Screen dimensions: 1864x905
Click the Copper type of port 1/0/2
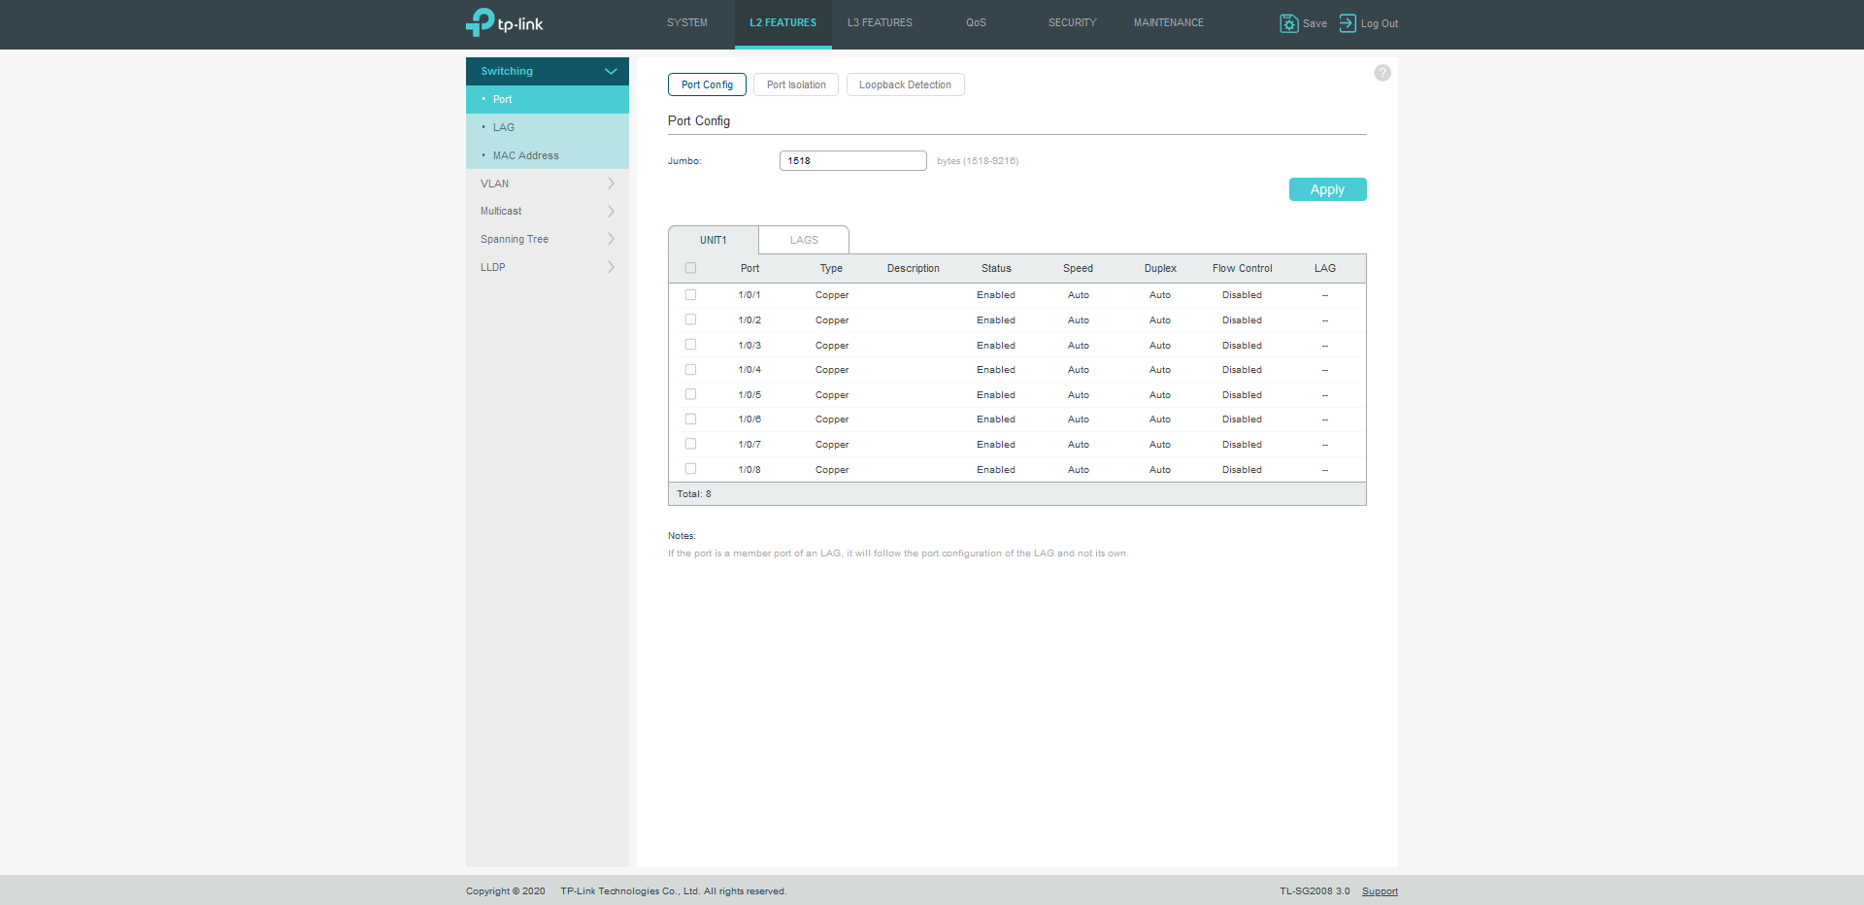click(x=832, y=320)
